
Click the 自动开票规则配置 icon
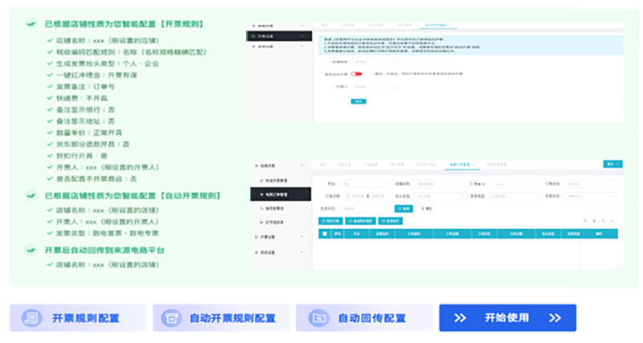click(x=170, y=318)
